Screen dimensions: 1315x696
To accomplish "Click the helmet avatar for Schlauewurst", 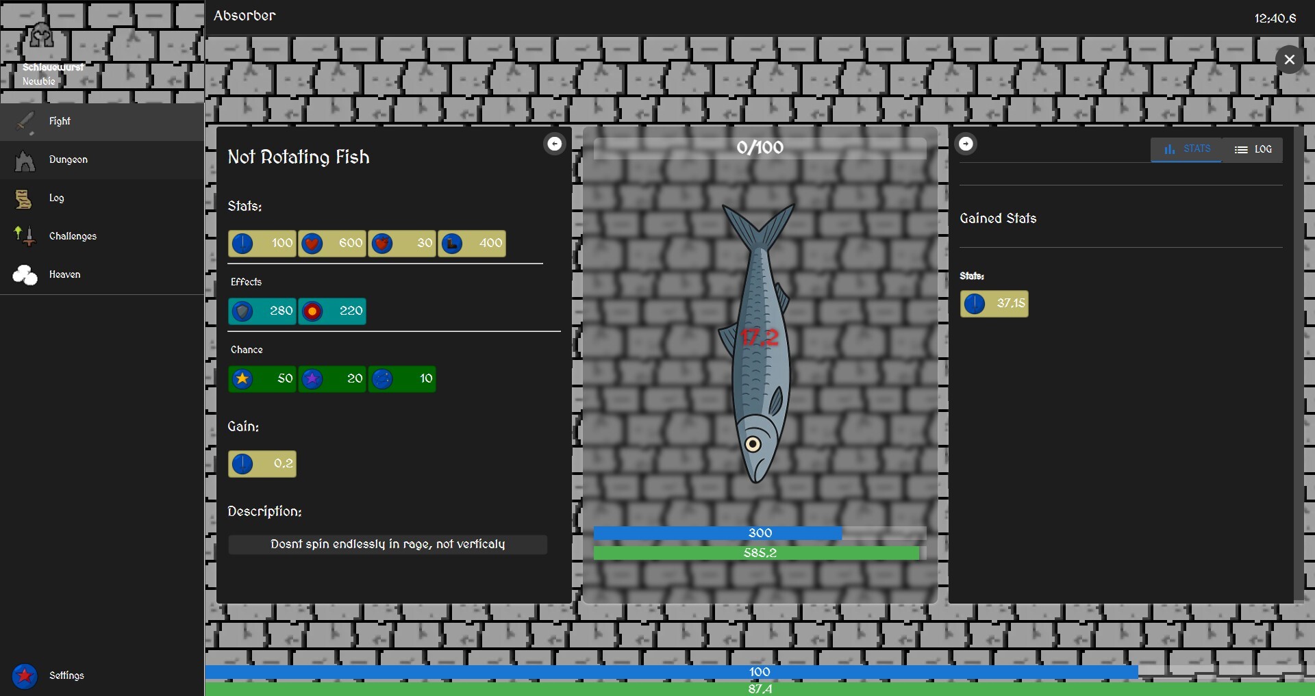I will tap(41, 38).
